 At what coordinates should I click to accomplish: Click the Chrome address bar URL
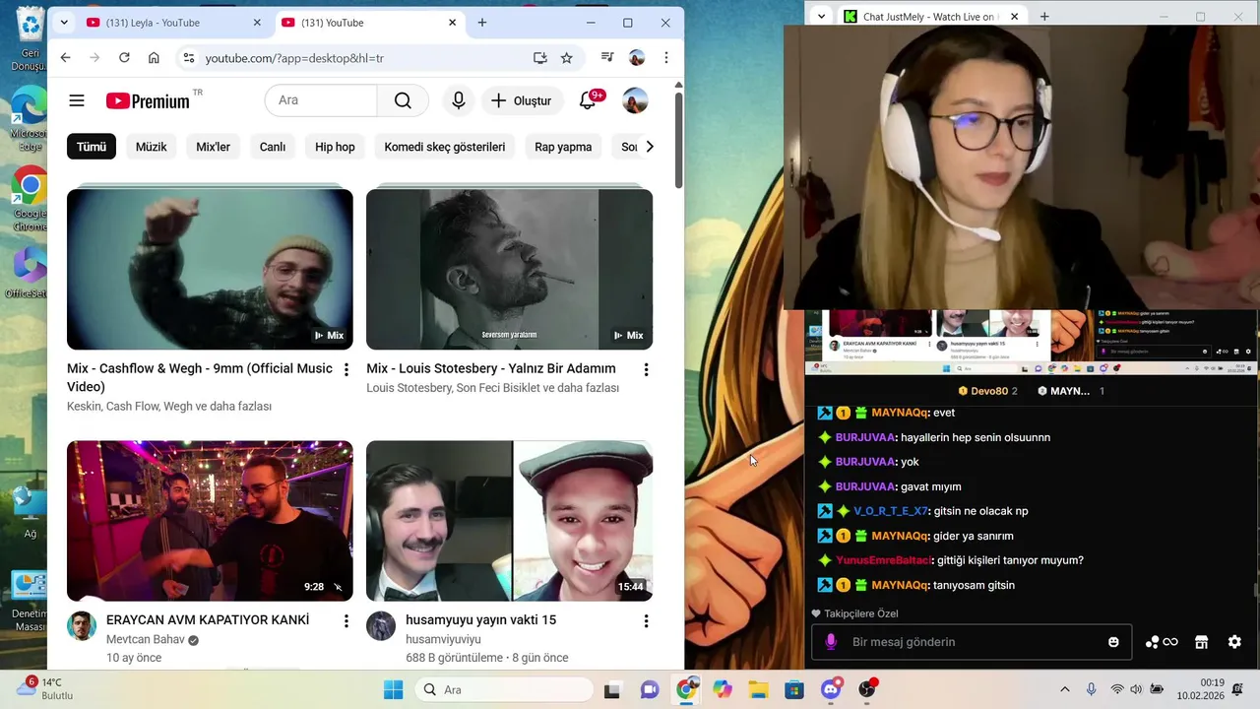click(x=294, y=58)
